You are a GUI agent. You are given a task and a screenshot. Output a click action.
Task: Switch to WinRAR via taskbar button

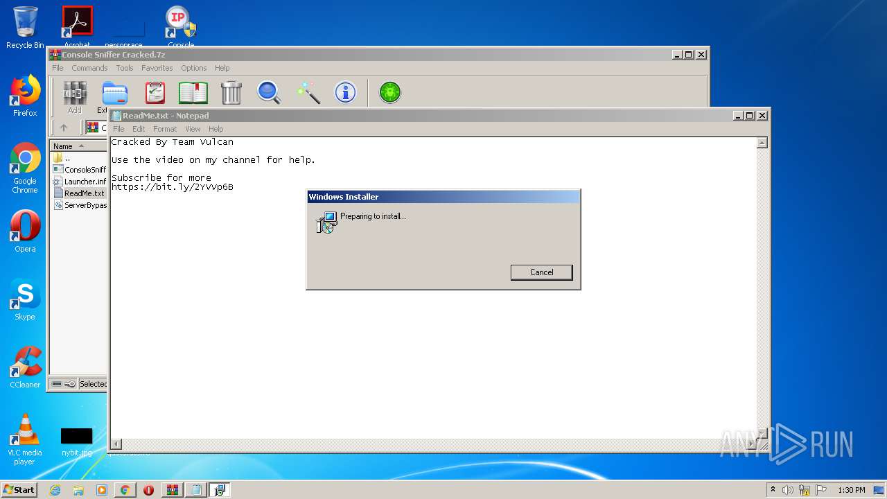(x=172, y=490)
